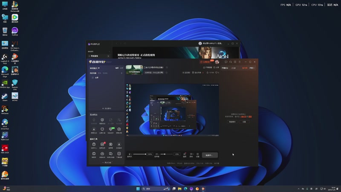Expand 更多功能 more functions
341x192 pixels.
coord(107,163)
